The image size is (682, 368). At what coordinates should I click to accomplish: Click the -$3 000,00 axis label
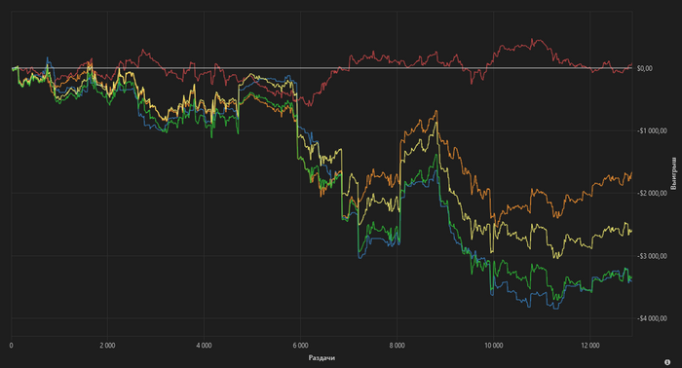point(652,256)
